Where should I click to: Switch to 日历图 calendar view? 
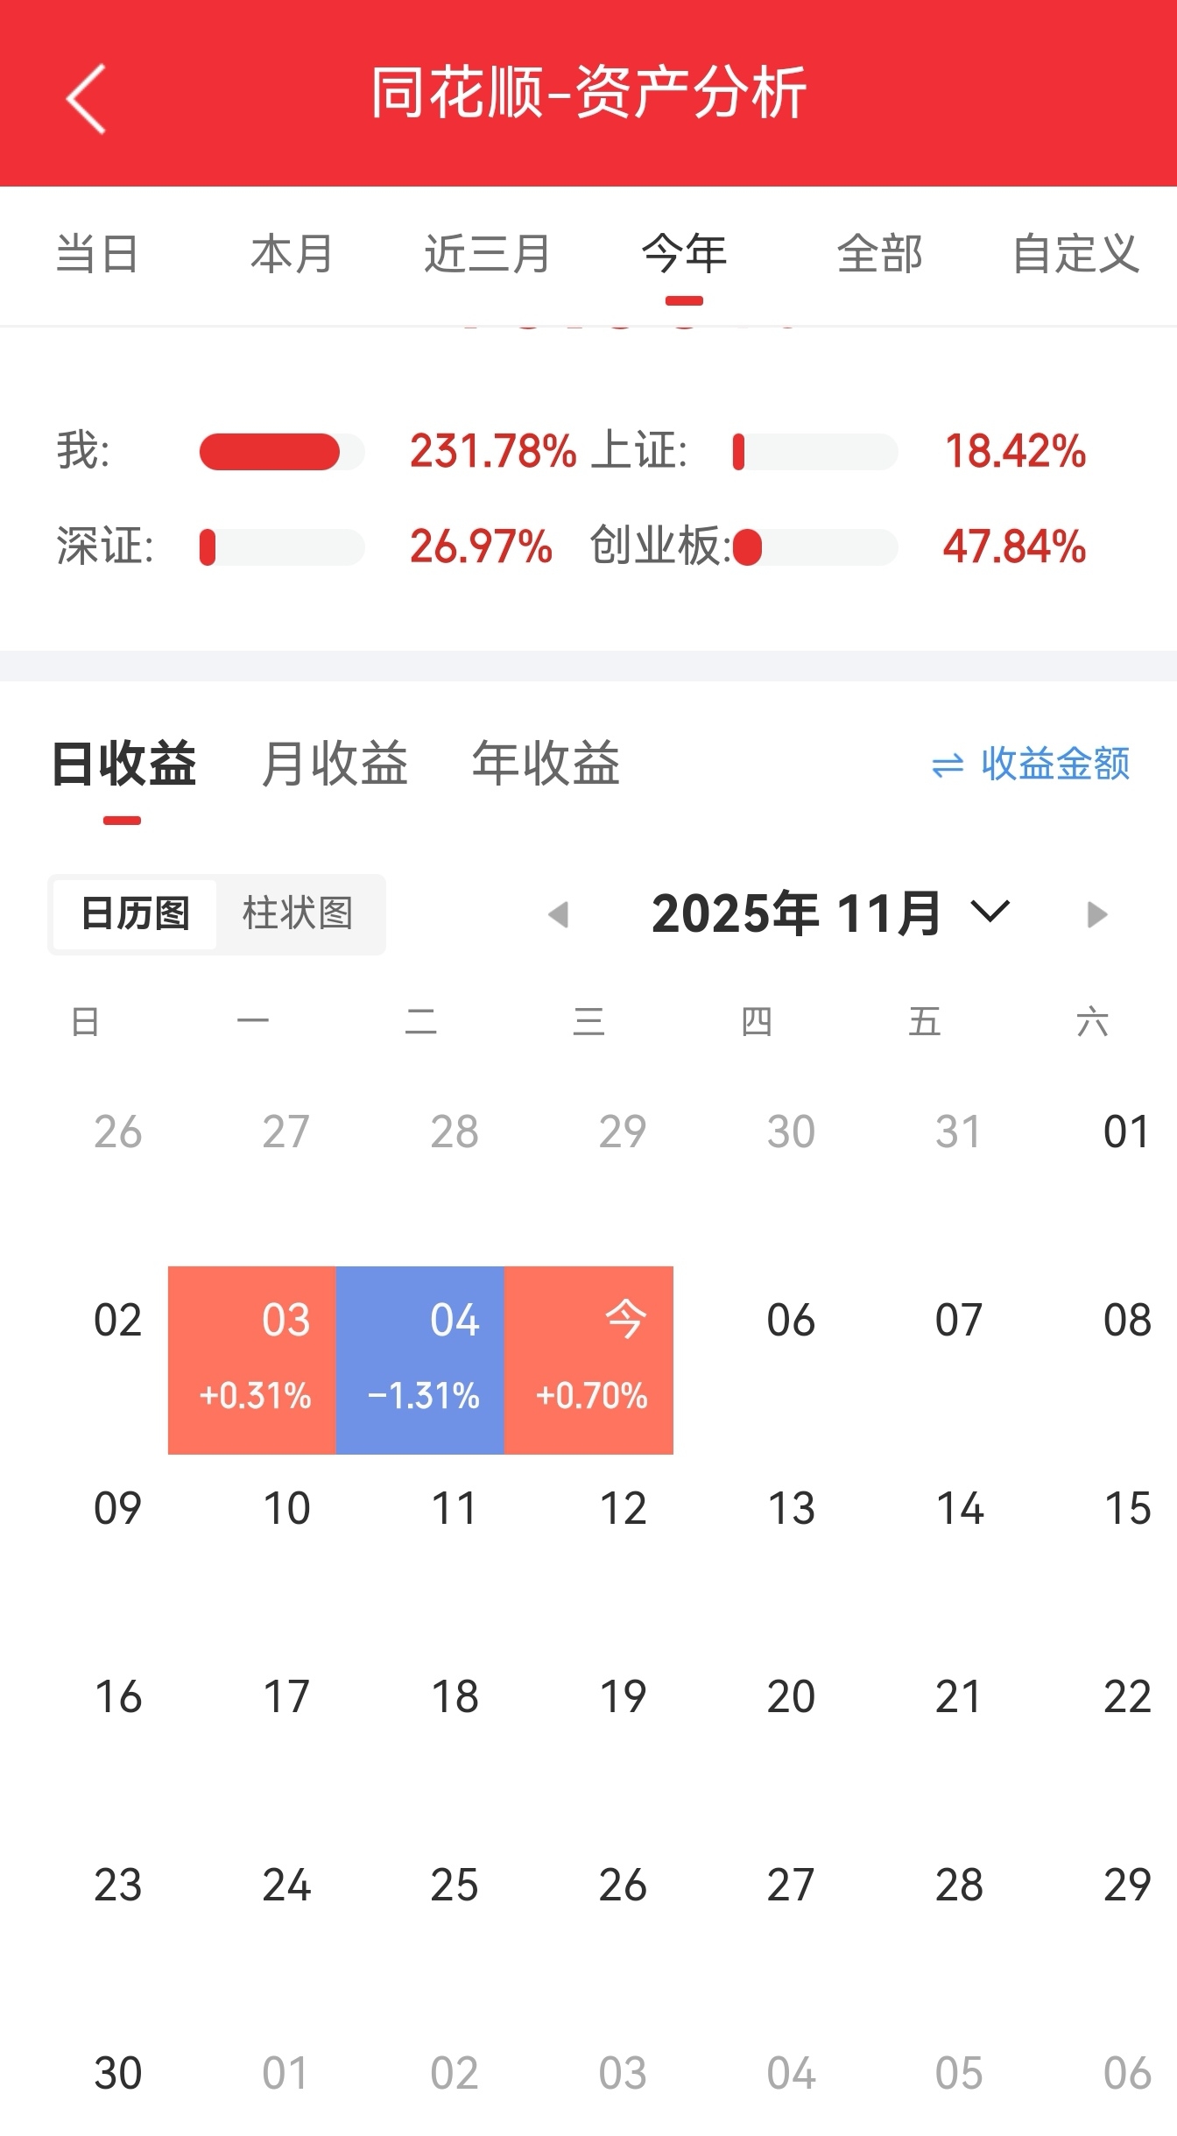135,913
